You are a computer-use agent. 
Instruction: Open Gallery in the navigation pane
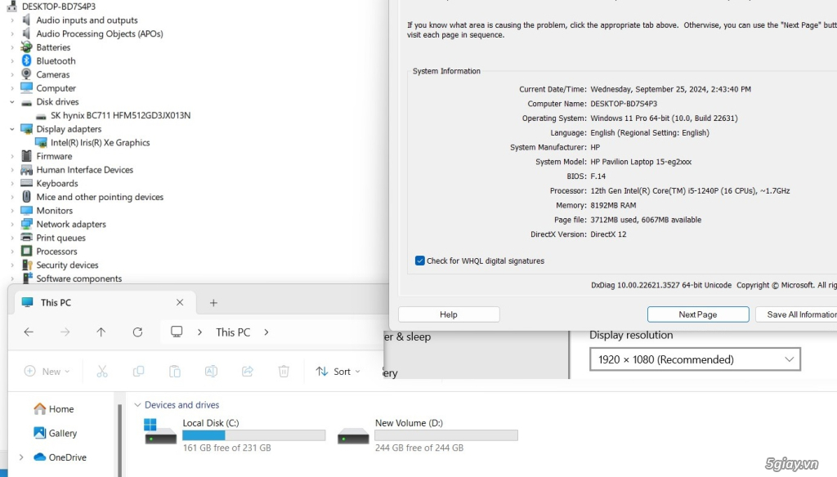click(x=55, y=433)
